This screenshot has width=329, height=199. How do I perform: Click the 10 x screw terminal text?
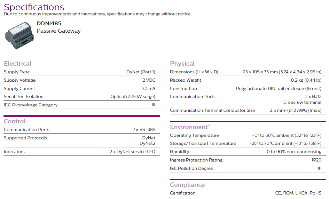click(x=302, y=102)
